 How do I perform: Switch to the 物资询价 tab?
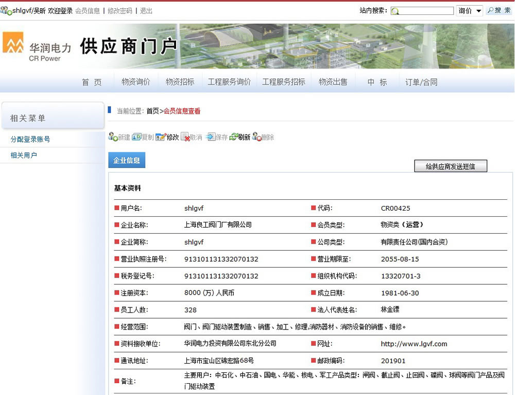[135, 81]
